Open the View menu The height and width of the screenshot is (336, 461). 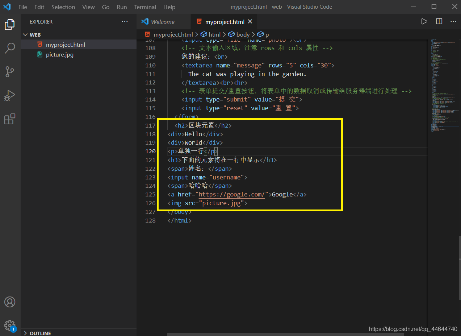click(88, 7)
